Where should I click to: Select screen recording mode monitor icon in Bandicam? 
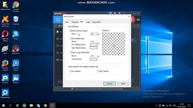58,19
